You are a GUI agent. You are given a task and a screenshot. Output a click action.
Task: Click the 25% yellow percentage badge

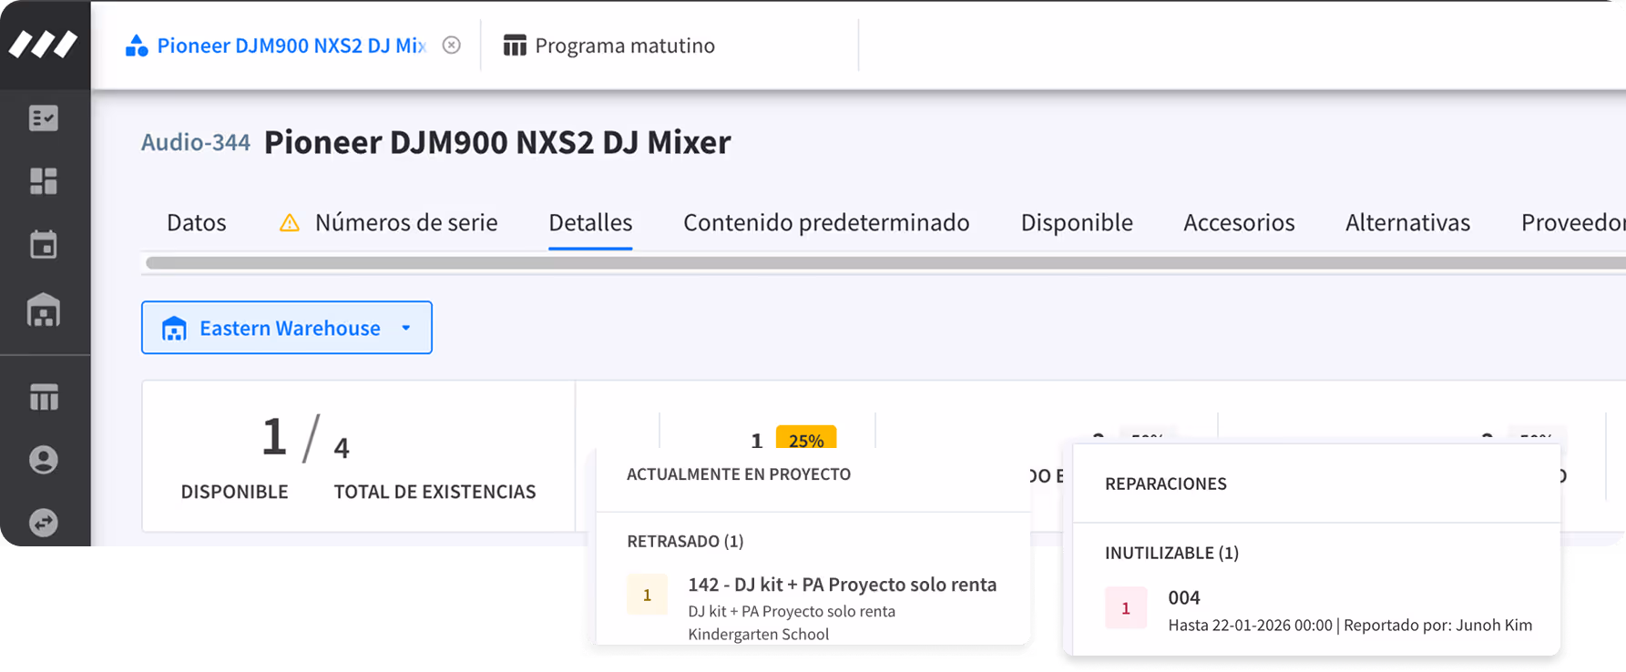coord(806,437)
